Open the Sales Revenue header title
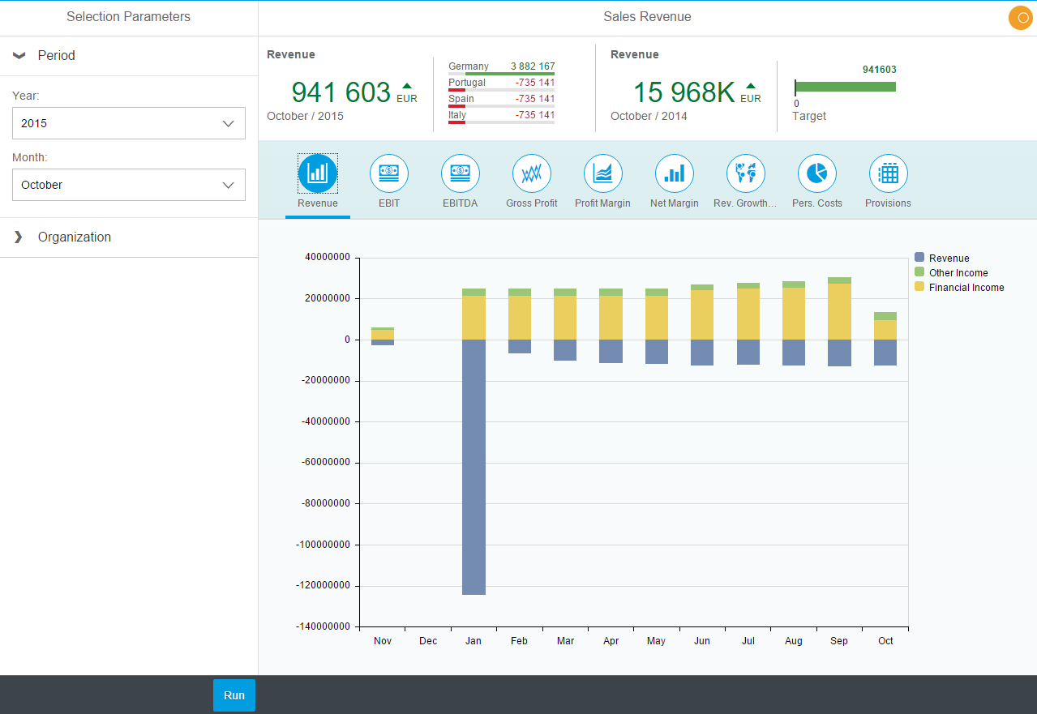 pyautogui.click(x=647, y=16)
